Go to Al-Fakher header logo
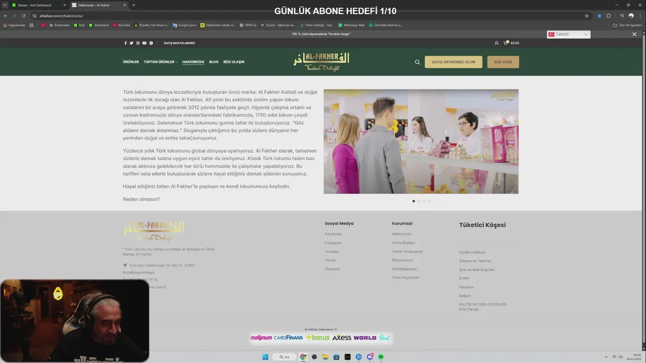Image resolution: width=646 pixels, height=363 pixels. pyautogui.click(x=321, y=62)
